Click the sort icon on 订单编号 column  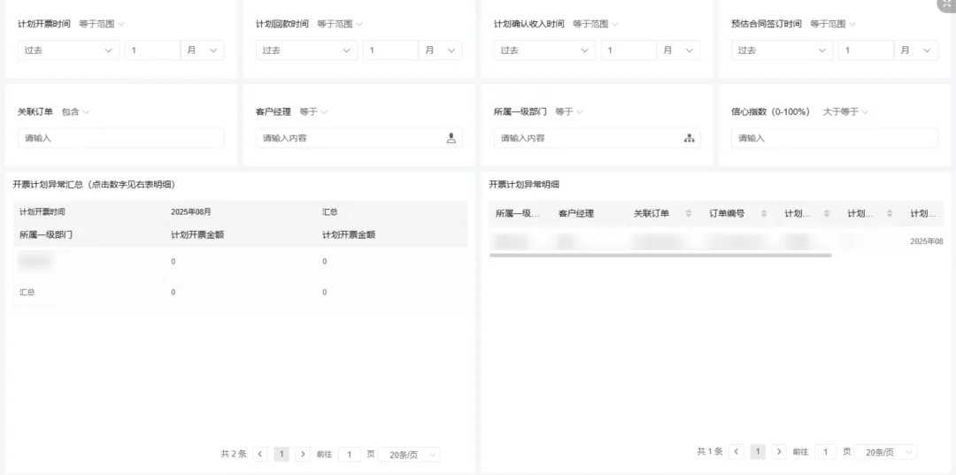tap(763, 214)
